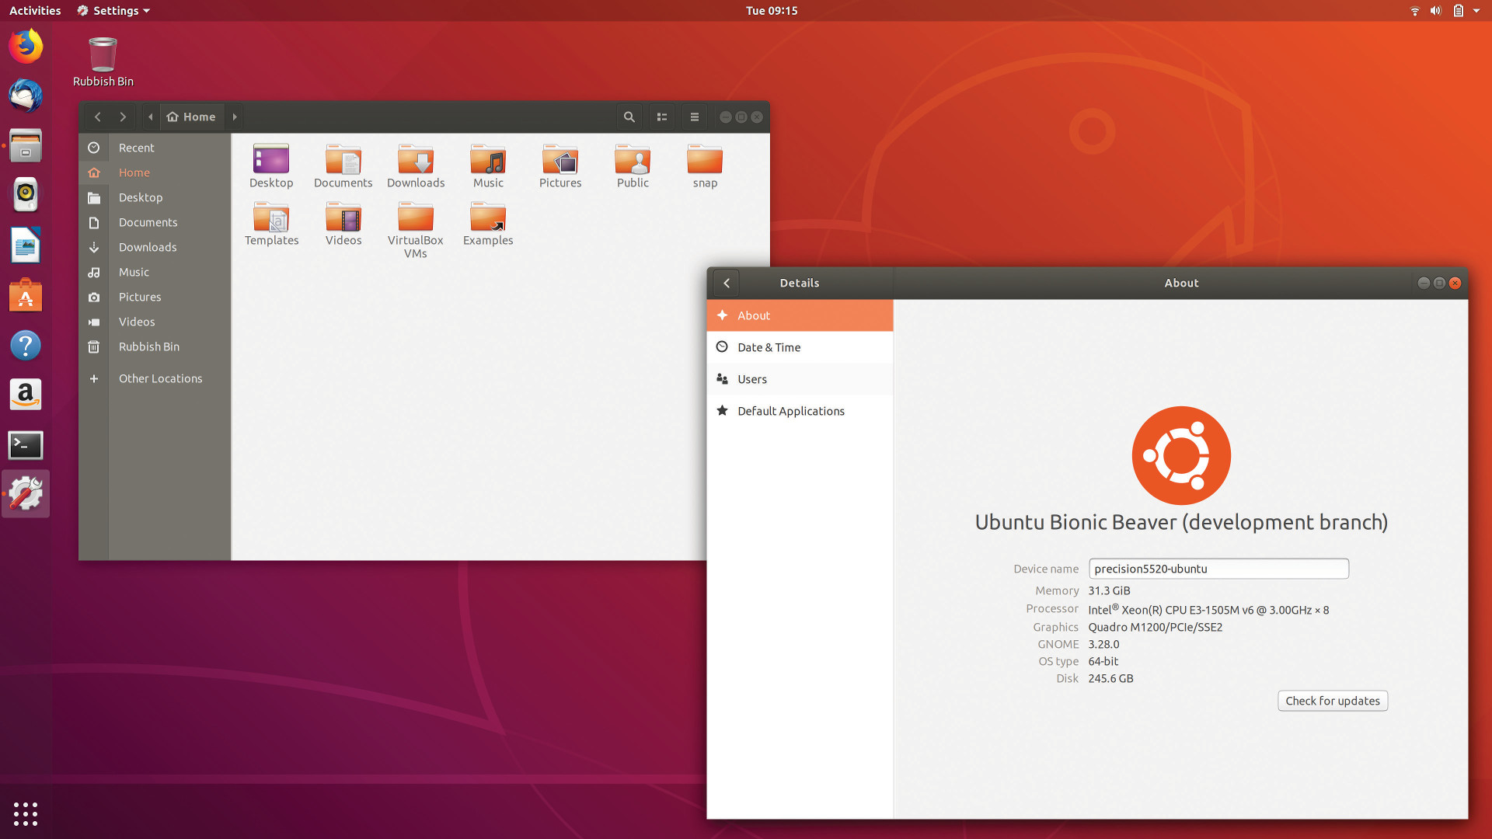1492x839 pixels.
Task: Click the forward navigation arrow in file manager
Action: 122,116
